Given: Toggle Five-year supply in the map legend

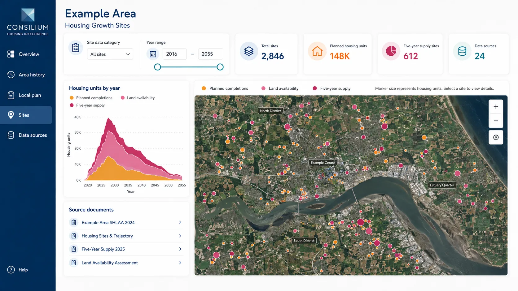Looking at the screenshot, I should [x=331, y=88].
